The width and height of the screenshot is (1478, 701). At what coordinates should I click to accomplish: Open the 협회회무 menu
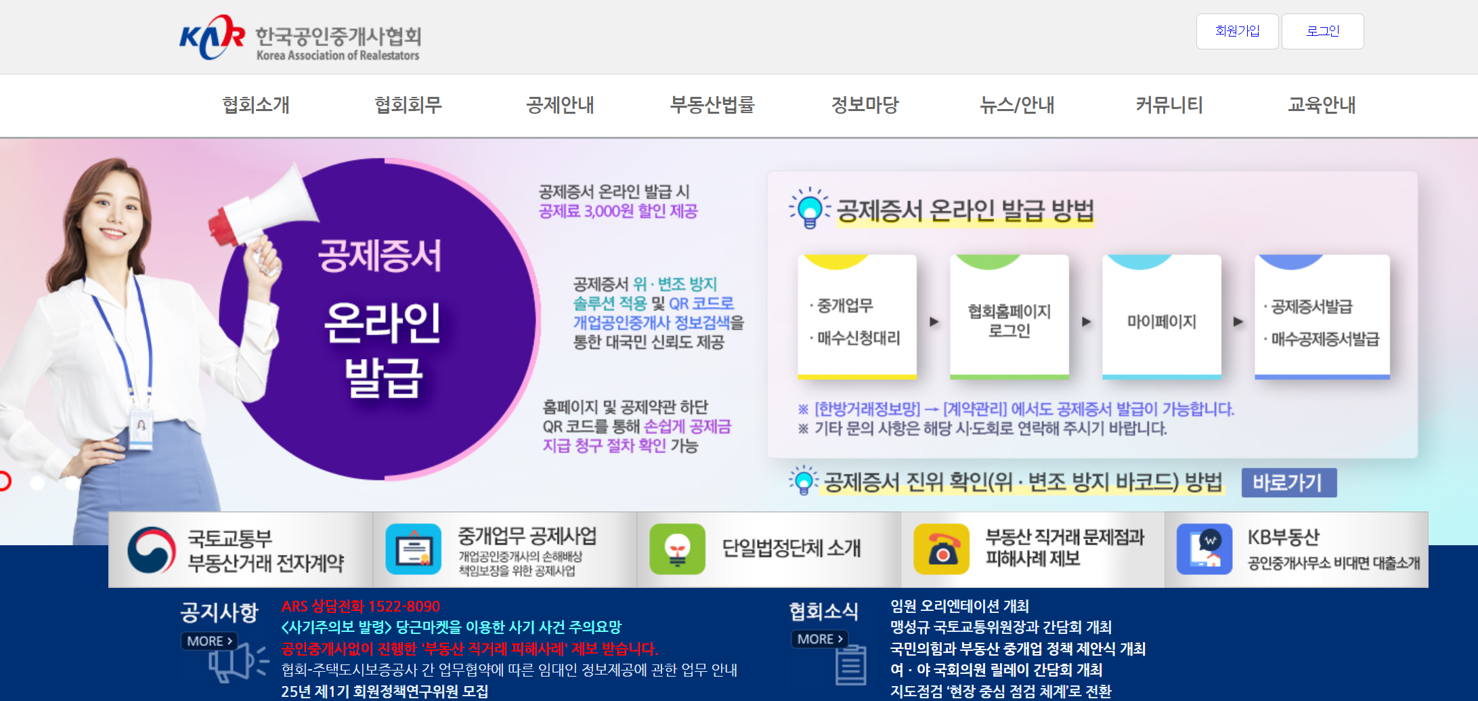click(x=408, y=105)
